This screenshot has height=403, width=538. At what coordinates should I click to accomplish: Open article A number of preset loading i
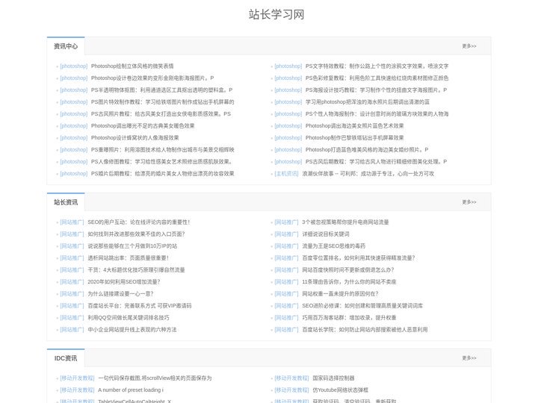(x=131, y=390)
